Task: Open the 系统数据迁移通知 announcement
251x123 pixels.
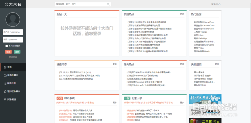Action: pyautogui.click(x=140, y=79)
